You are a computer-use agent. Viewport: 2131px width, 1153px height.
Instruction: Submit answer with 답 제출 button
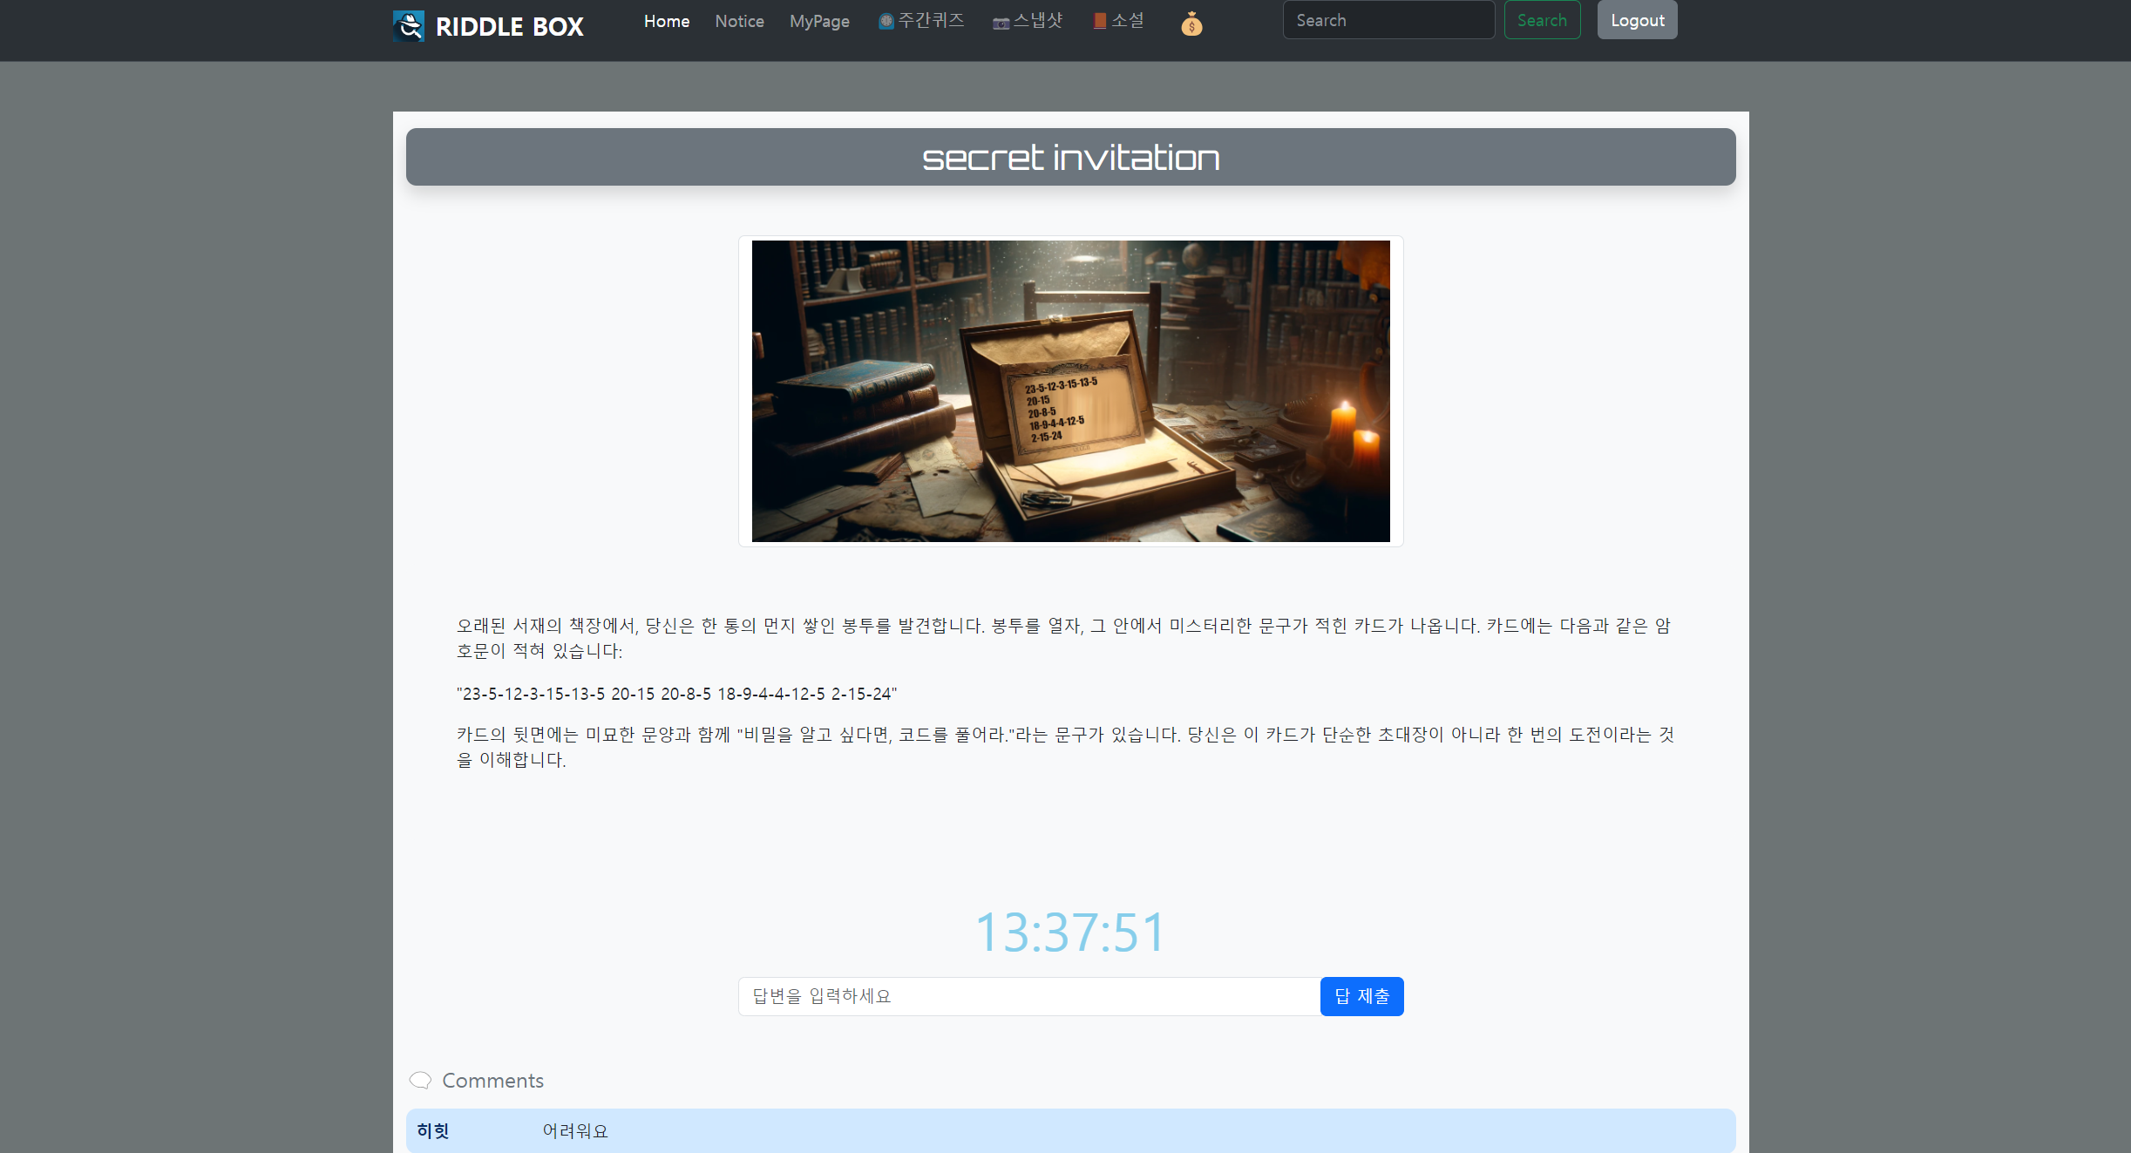(1361, 996)
